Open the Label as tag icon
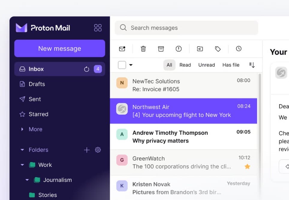This screenshot has height=200, width=289. click(218, 49)
